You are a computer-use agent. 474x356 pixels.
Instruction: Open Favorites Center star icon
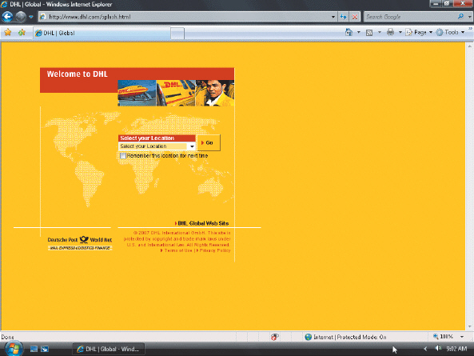(8, 32)
